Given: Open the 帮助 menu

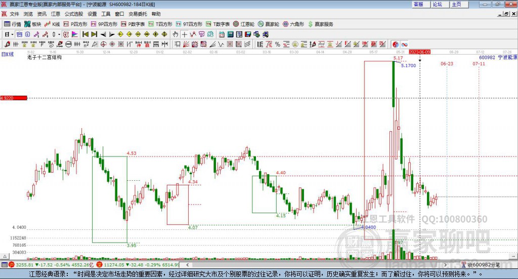Looking at the screenshot, I should pos(156,14).
